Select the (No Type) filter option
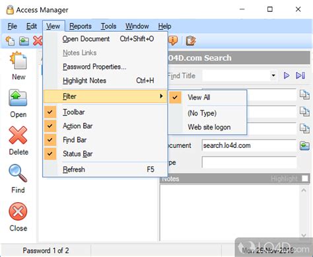The width and height of the screenshot is (313, 257). tap(207, 113)
